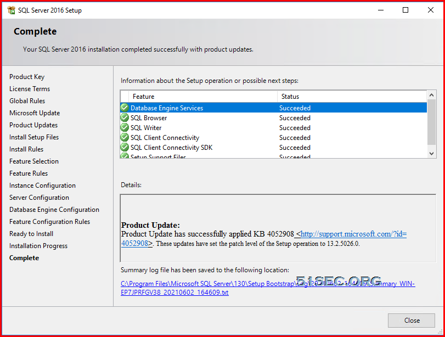Click the Server Configuration step

coord(39,198)
